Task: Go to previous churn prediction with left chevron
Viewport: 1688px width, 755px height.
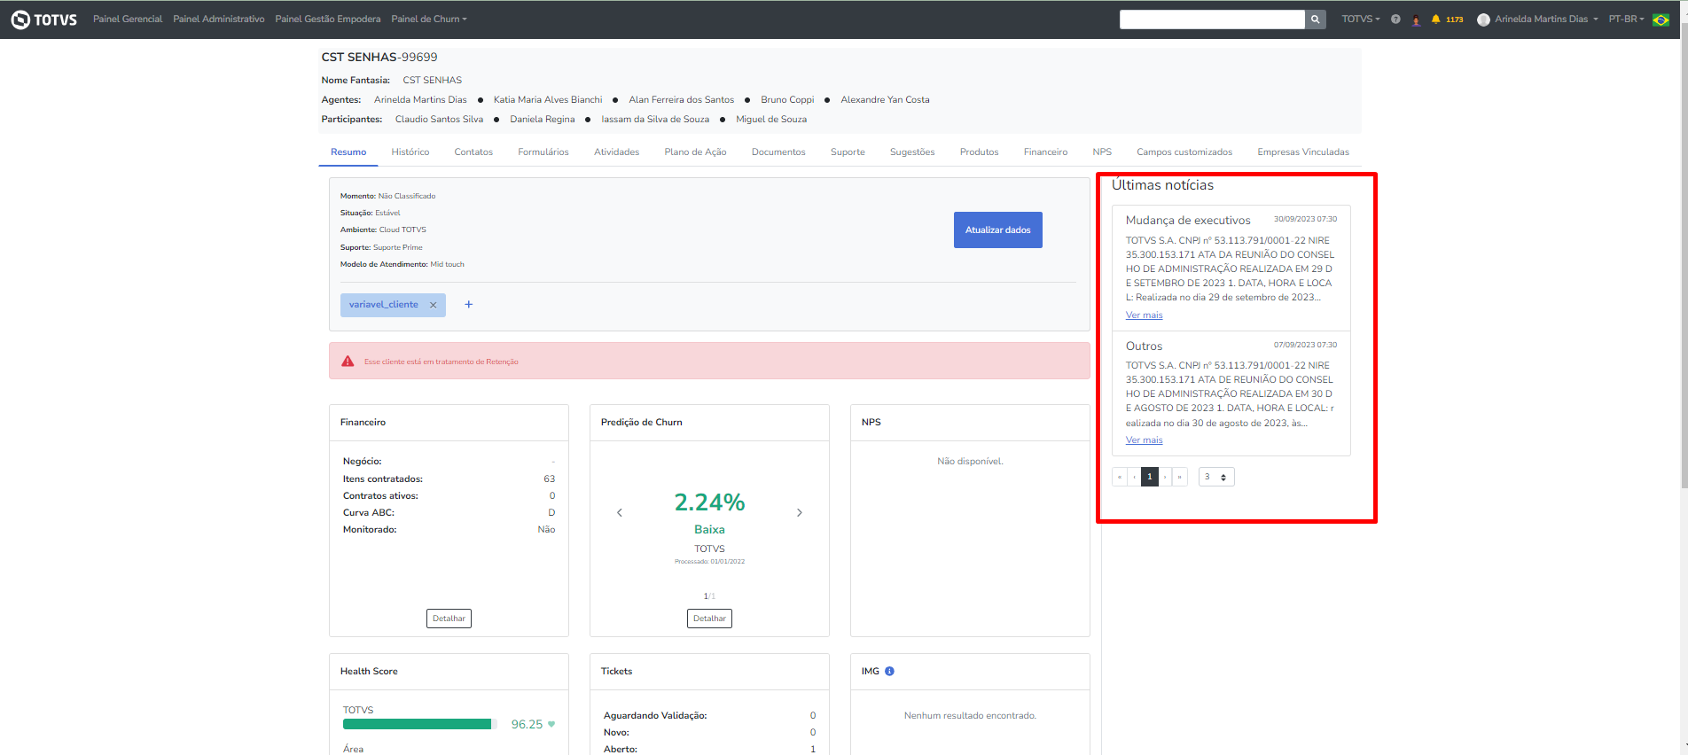Action: click(x=620, y=513)
